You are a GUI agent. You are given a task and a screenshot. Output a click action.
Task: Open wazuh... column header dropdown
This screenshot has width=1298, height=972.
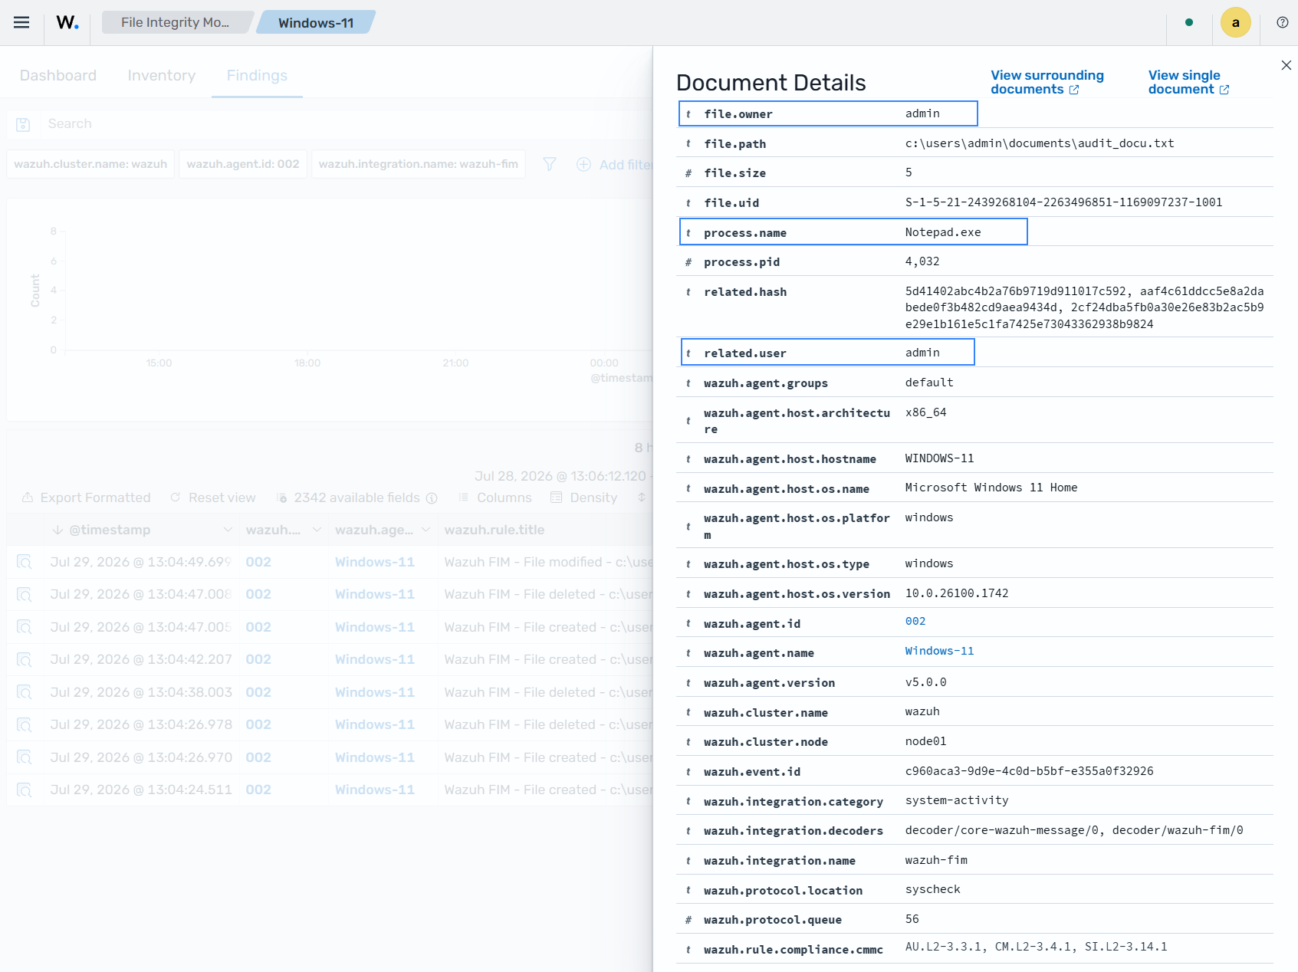click(317, 530)
